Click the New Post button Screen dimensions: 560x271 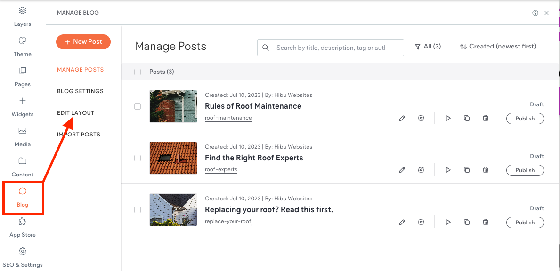[x=83, y=42]
